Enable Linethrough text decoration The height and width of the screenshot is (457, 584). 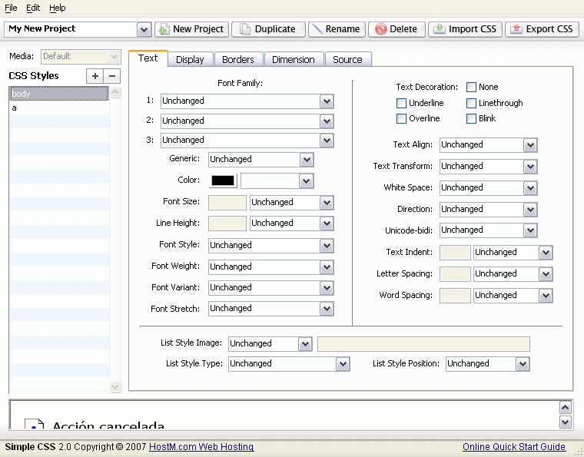(x=471, y=103)
